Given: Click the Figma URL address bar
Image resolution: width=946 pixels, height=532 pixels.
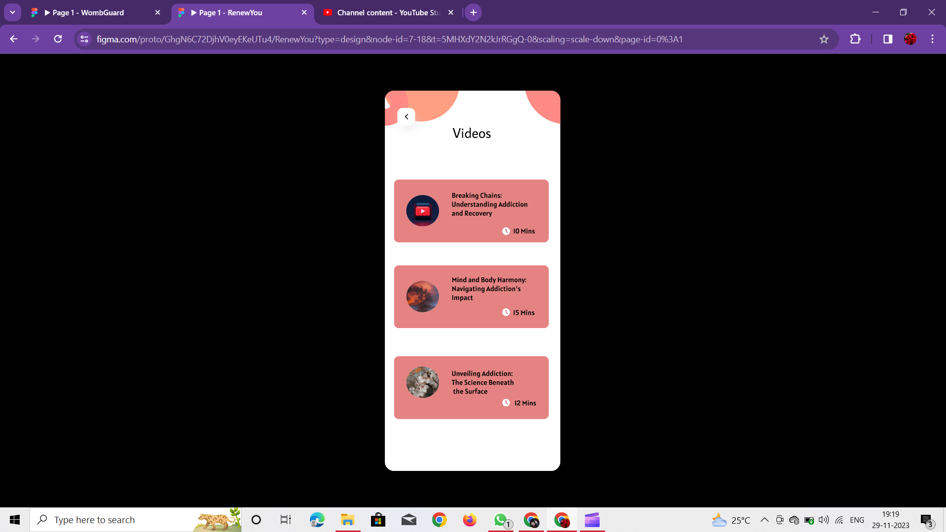Looking at the screenshot, I should (x=389, y=39).
